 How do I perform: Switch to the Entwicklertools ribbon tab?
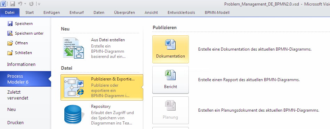pyautogui.click(x=181, y=12)
